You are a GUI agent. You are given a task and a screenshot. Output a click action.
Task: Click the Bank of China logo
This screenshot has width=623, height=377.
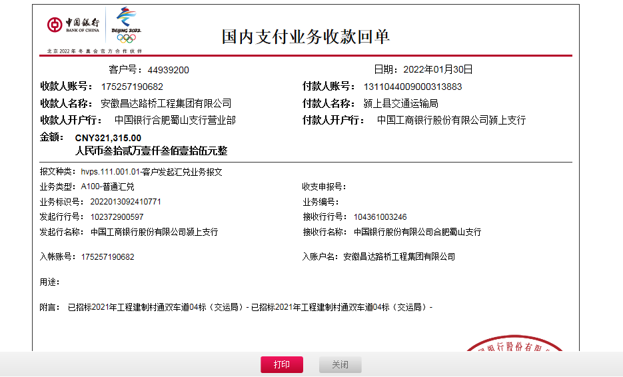[73, 25]
